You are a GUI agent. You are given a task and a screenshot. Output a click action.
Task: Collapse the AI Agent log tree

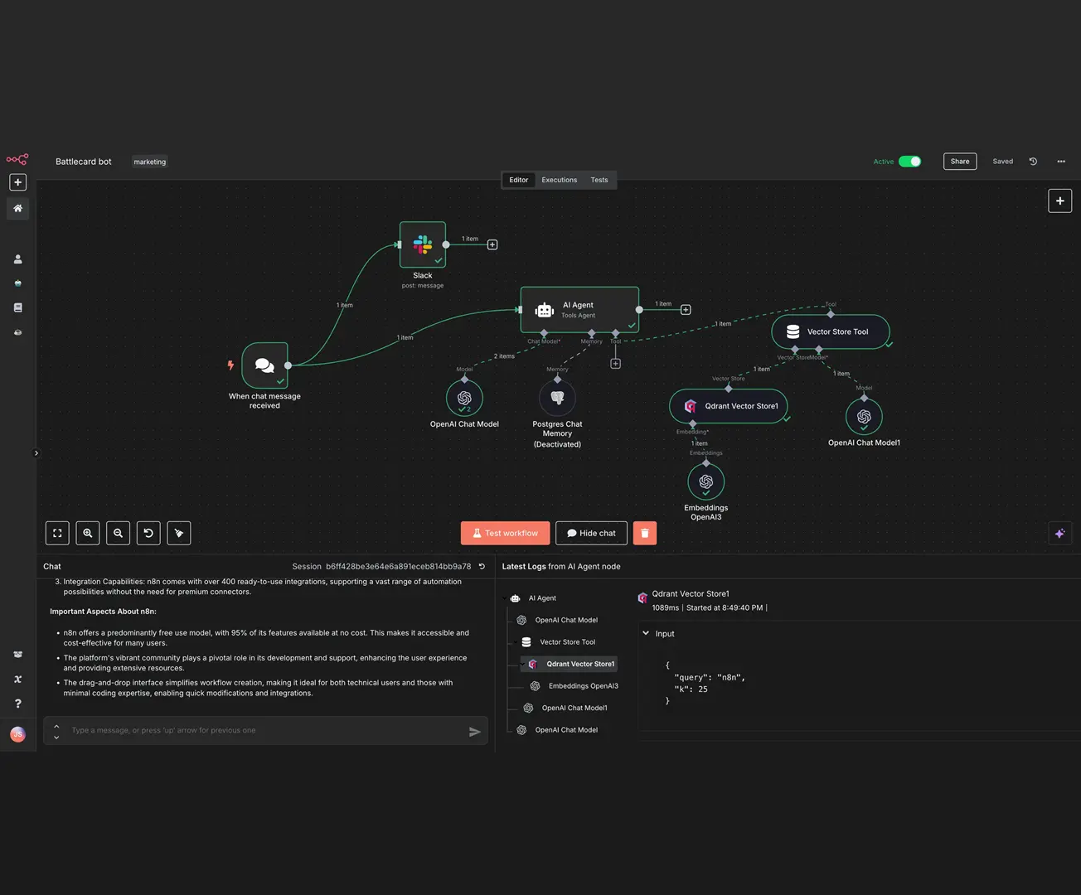coord(505,598)
